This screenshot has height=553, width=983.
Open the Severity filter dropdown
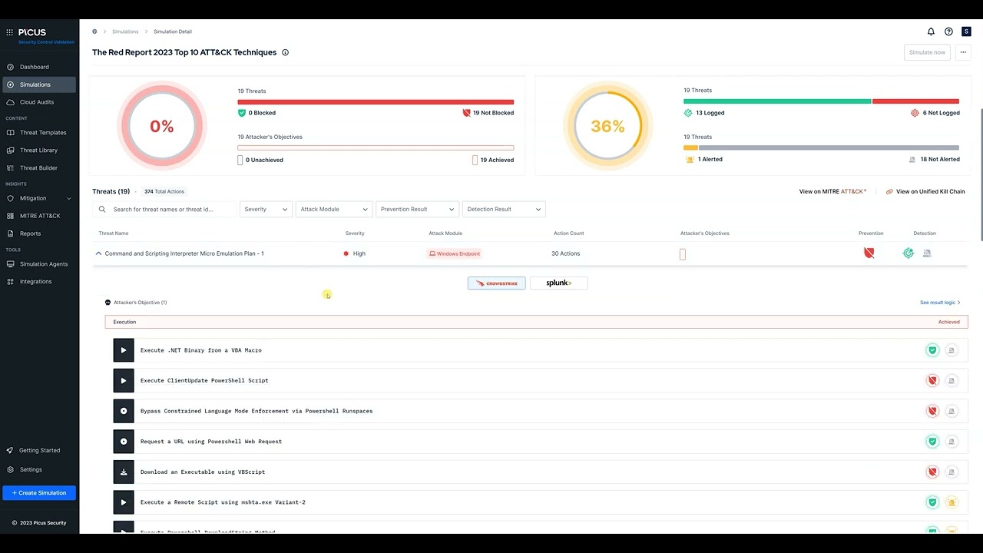point(266,209)
